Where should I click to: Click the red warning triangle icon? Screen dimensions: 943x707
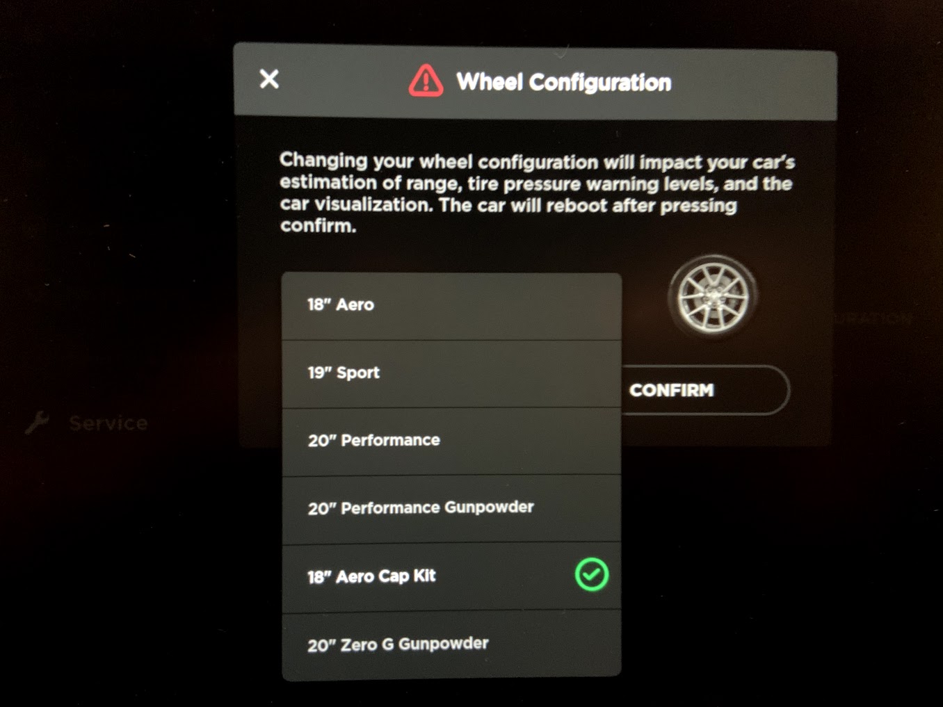(426, 81)
